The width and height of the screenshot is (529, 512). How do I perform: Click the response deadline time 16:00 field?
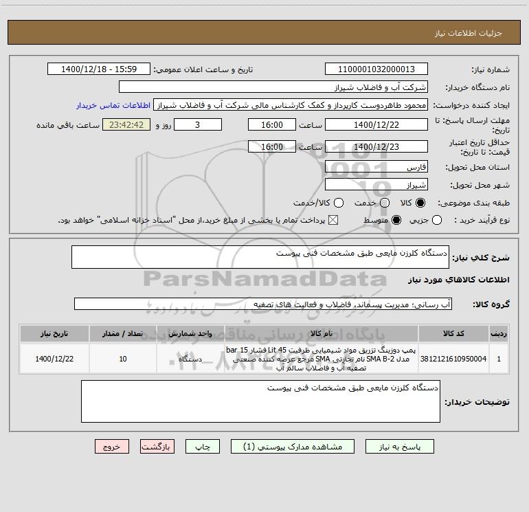[272, 124]
